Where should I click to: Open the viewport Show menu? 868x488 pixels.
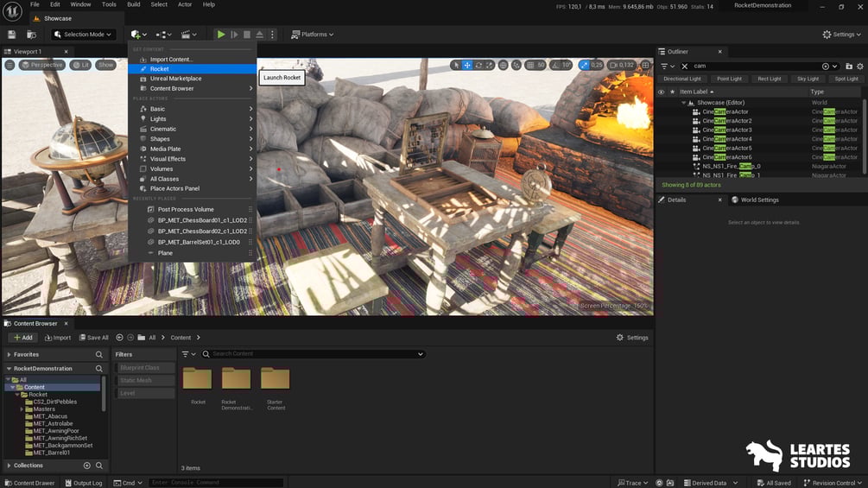click(x=105, y=66)
